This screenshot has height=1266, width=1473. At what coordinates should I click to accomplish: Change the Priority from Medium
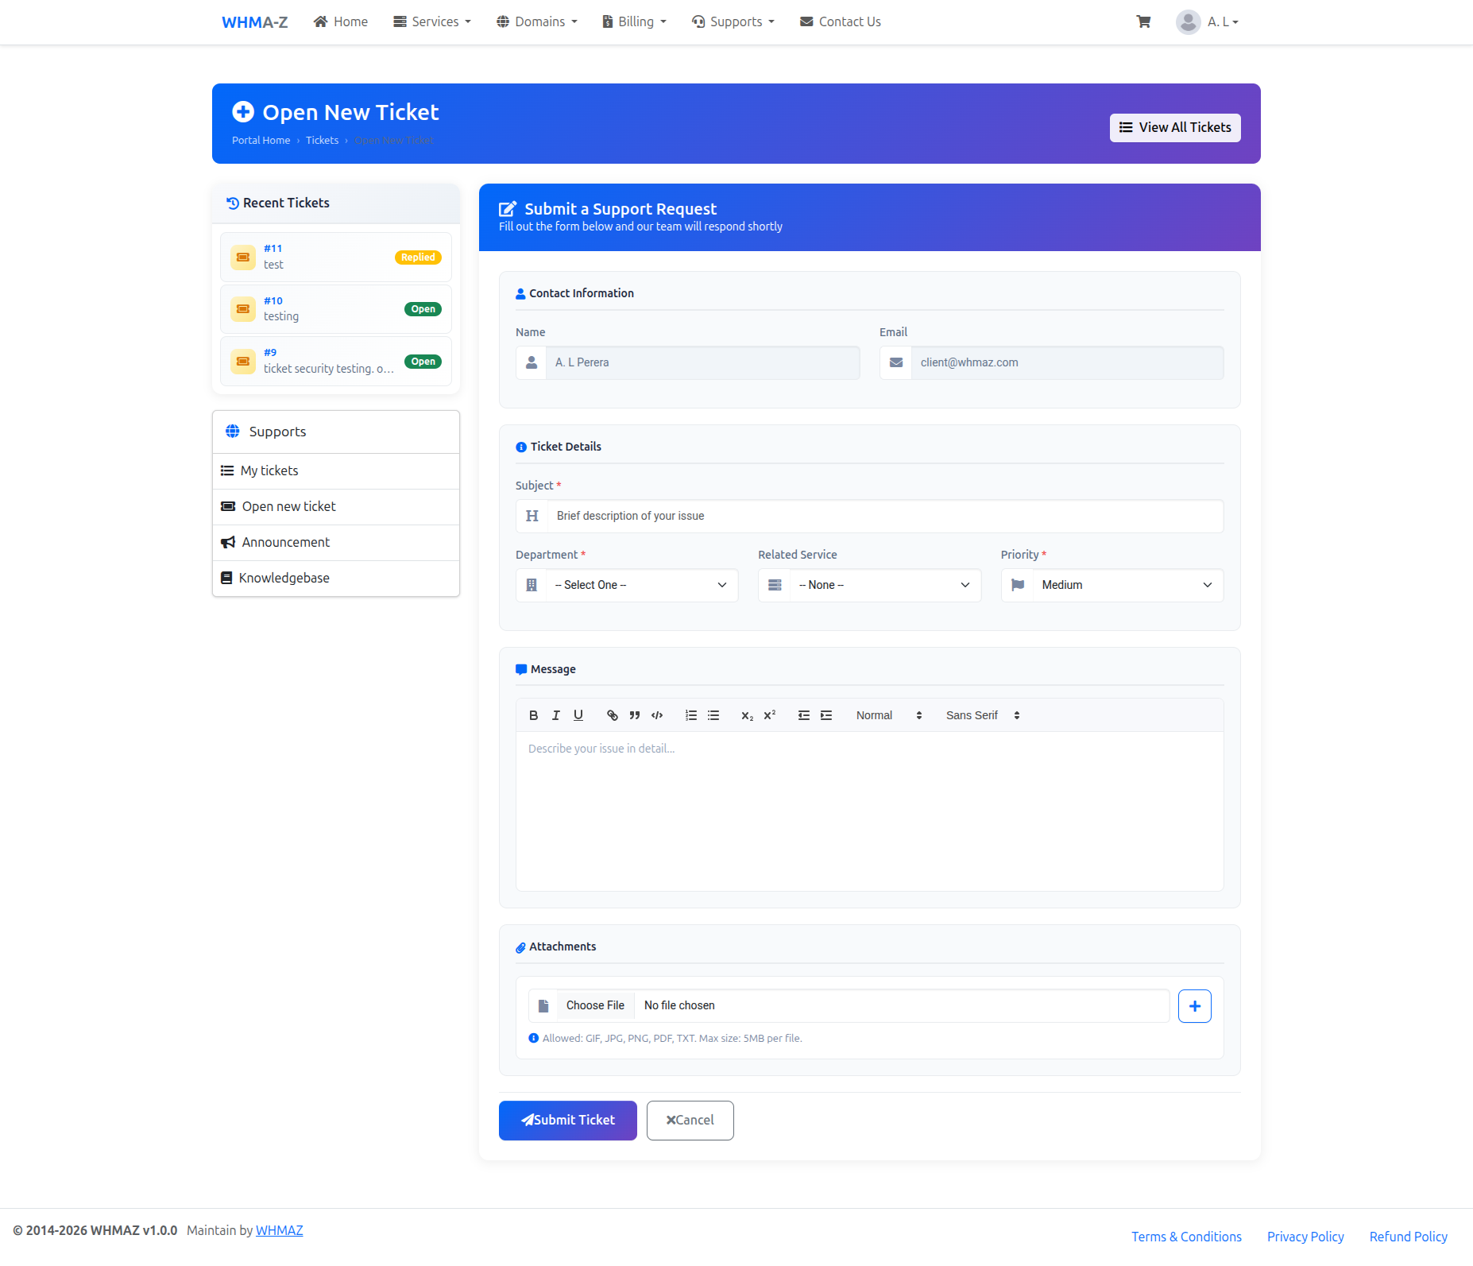pyautogui.click(x=1112, y=585)
